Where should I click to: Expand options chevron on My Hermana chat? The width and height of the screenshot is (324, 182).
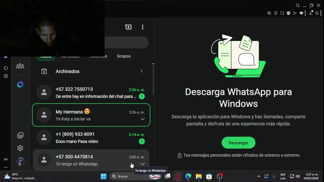[143, 119]
